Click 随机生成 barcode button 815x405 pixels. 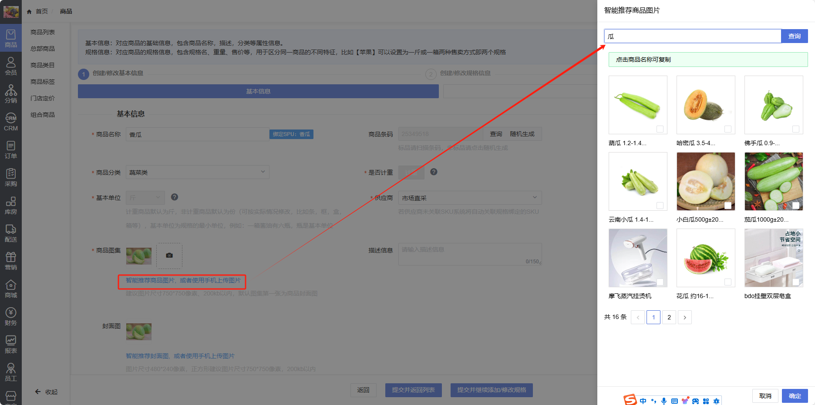coord(522,134)
